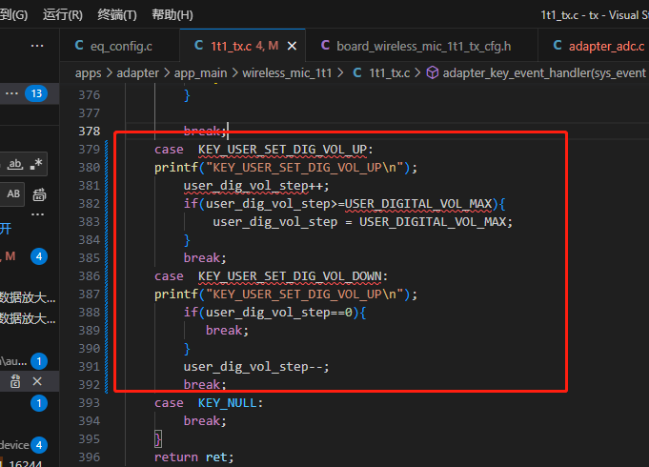The height and width of the screenshot is (467, 649).
Task: Click the C file icon in breadcrumb path
Action: tap(357, 72)
